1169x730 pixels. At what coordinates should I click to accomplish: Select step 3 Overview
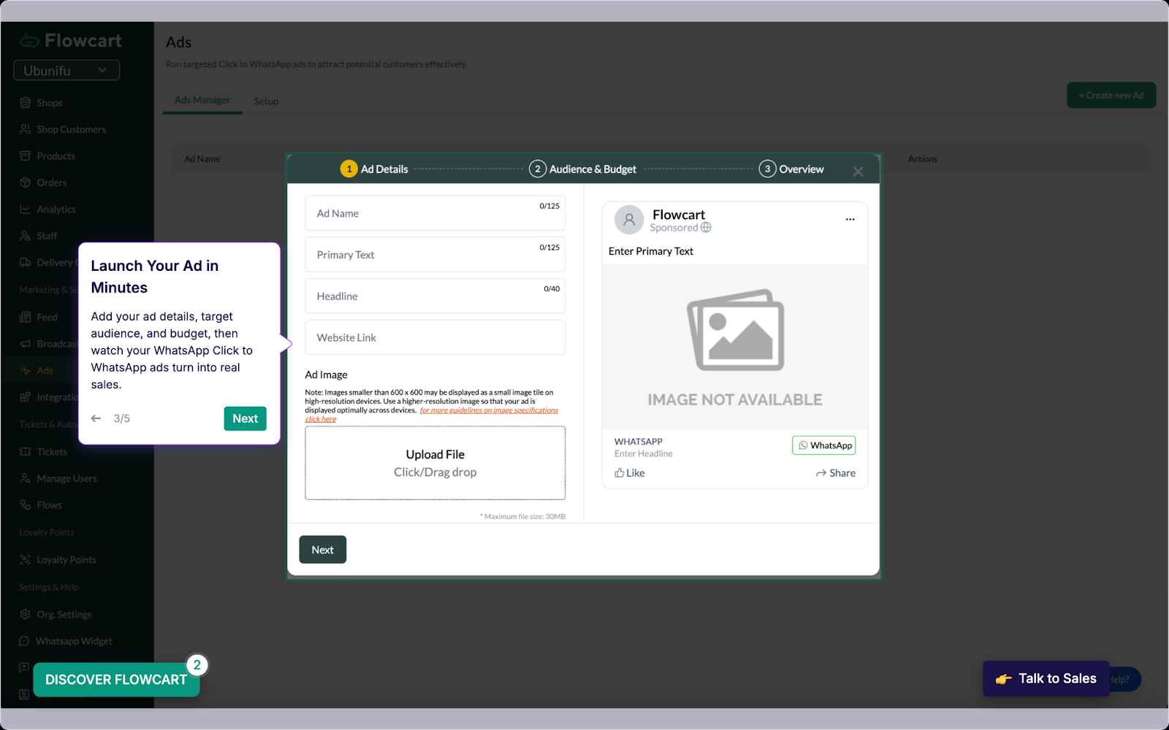pyautogui.click(x=791, y=169)
